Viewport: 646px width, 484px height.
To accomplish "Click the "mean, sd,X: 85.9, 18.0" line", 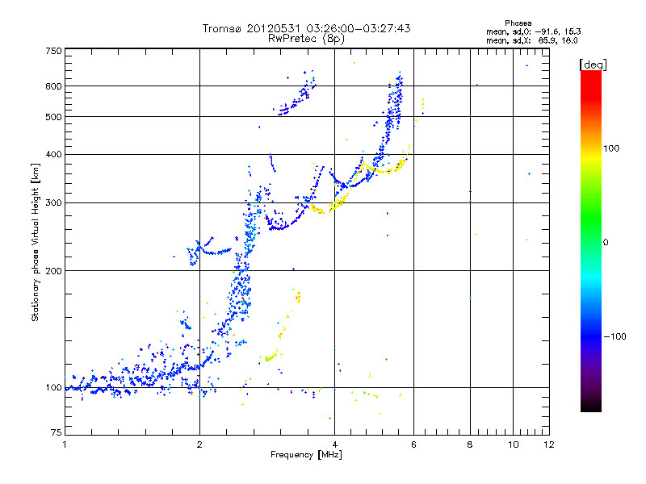I will click(532, 41).
